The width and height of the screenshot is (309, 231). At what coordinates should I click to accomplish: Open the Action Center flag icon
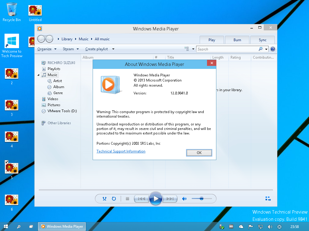coord(251,227)
